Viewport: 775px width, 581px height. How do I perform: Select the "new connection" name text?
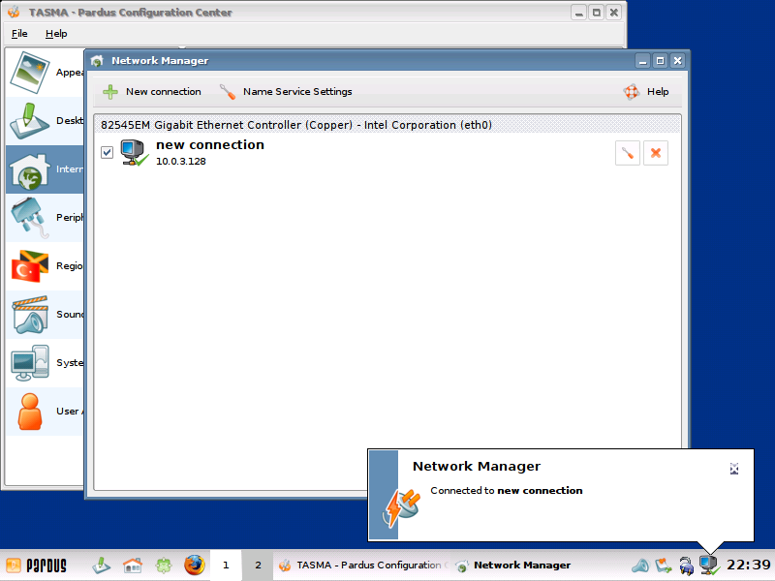point(210,144)
